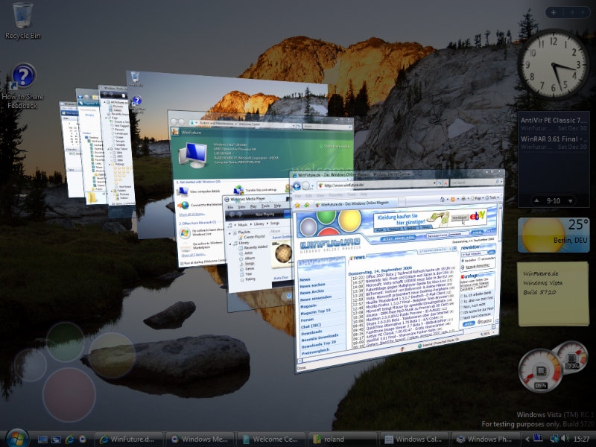Click the taskbar clock 15:27
Viewport: 596px width, 447px height.
pyautogui.click(x=581, y=439)
